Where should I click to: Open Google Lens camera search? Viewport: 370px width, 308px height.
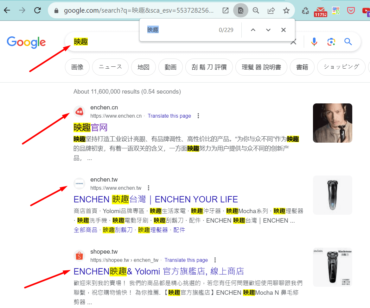click(331, 41)
